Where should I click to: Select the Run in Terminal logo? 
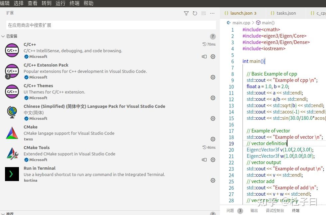[12, 174]
